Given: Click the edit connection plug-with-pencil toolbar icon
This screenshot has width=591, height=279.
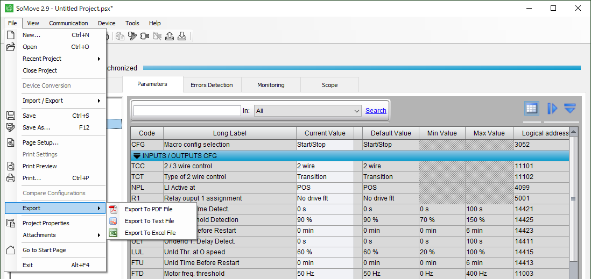Looking at the screenshot, I should click(132, 36).
